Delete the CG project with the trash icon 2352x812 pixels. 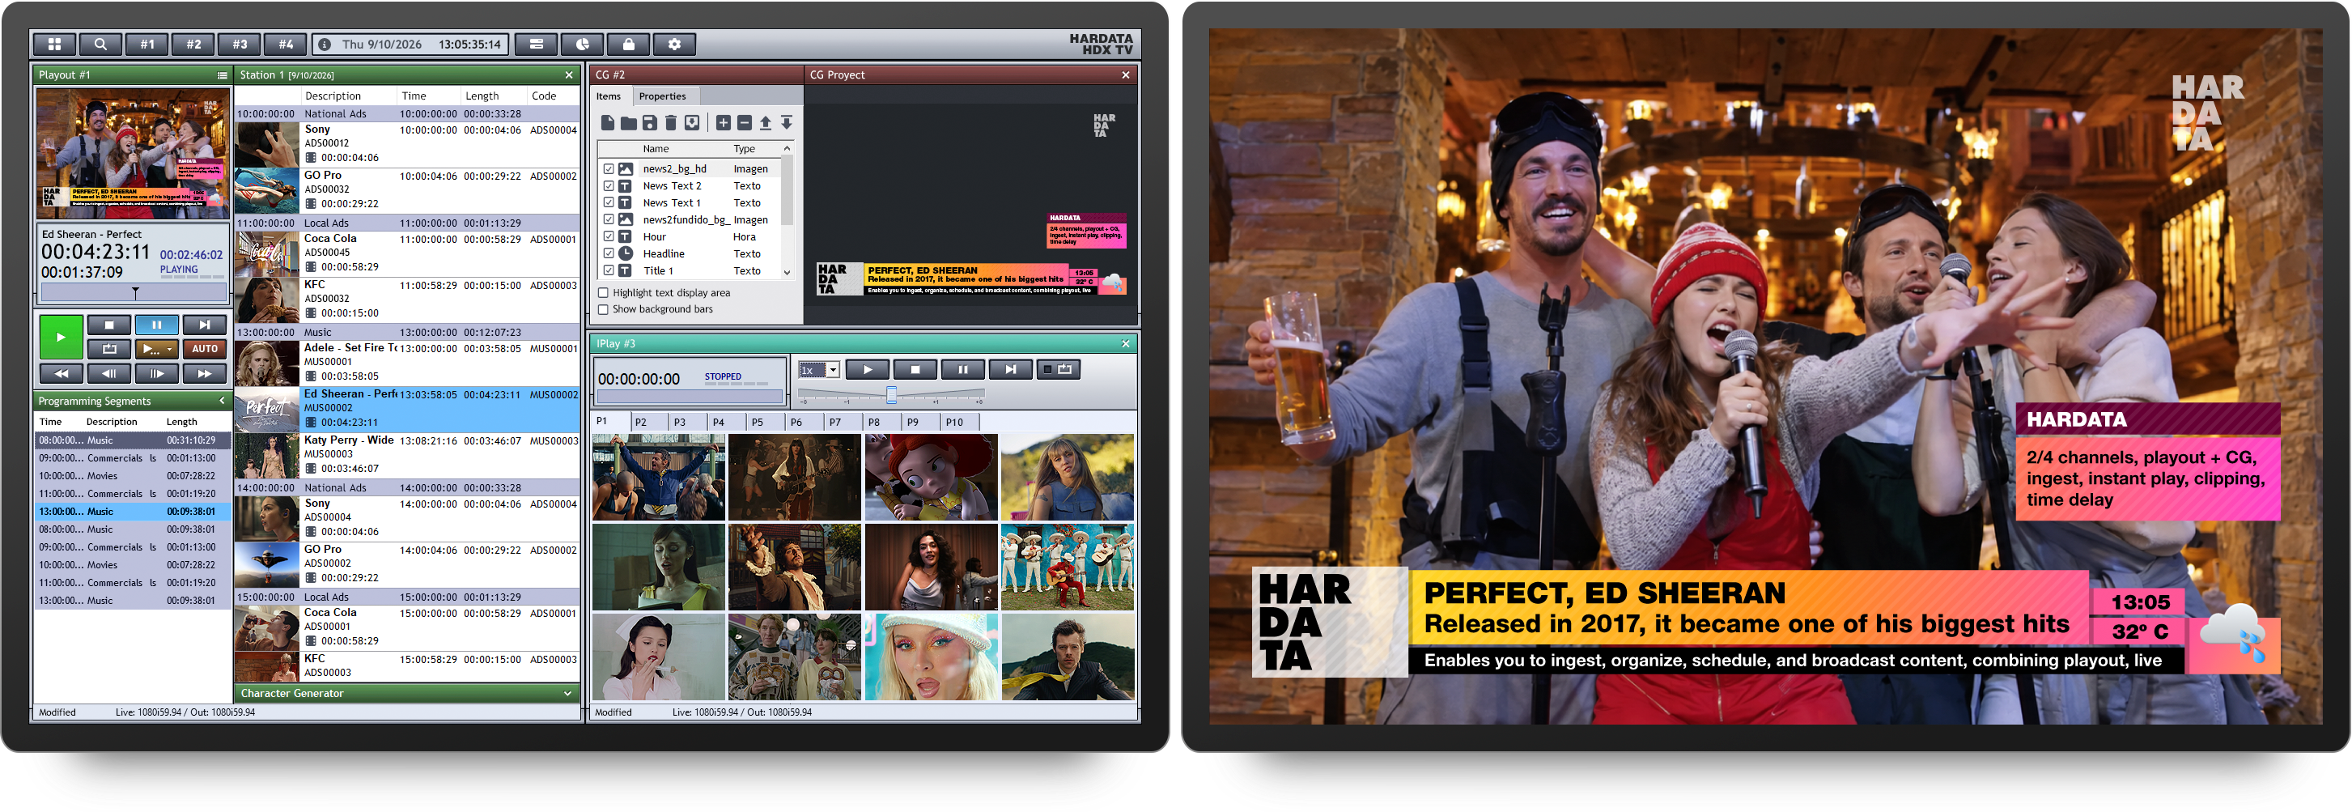click(x=670, y=122)
